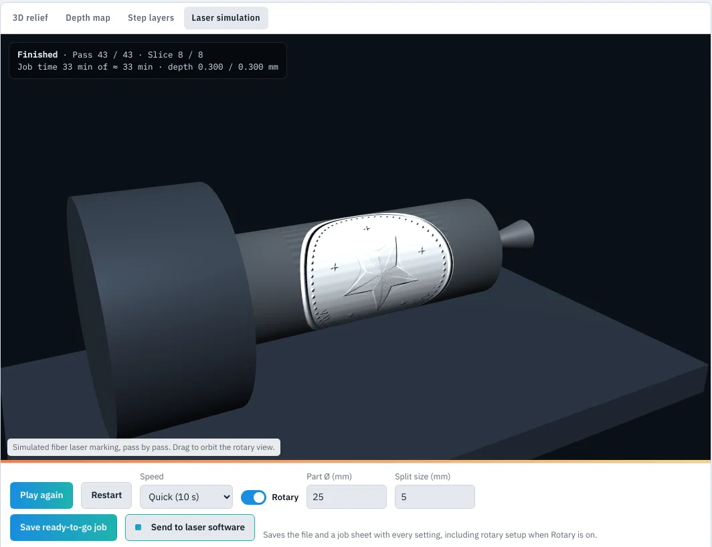712x547 pixels.
Task: Click the 'Job time 33 min' status line
Action: (148, 67)
